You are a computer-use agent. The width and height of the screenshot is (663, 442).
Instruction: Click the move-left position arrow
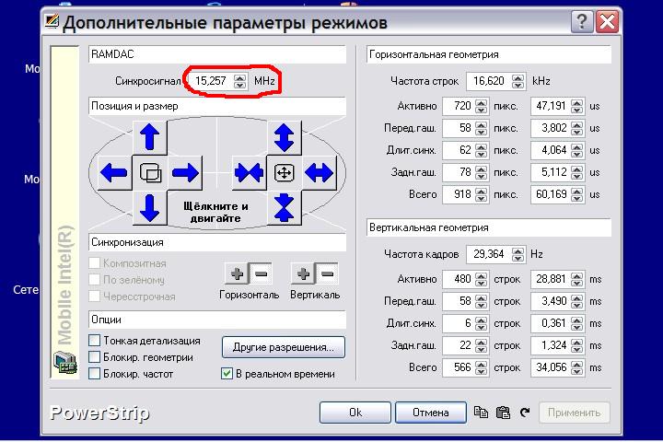(x=114, y=172)
